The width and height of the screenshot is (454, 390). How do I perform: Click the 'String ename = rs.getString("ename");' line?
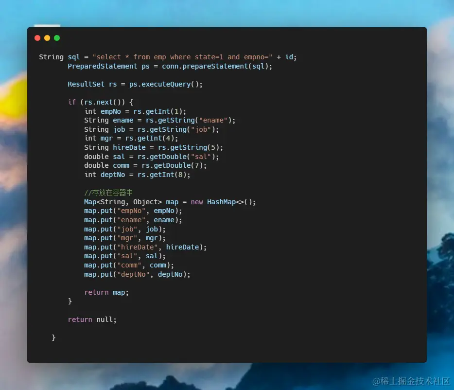point(160,120)
